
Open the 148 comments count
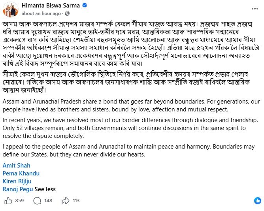pos(48,201)
